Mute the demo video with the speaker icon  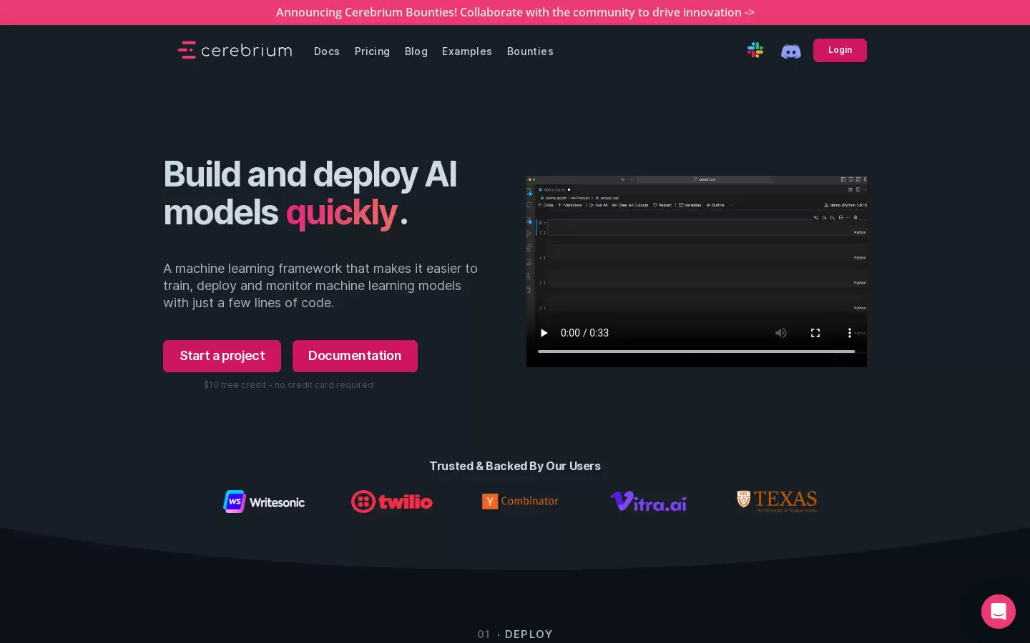coord(781,333)
